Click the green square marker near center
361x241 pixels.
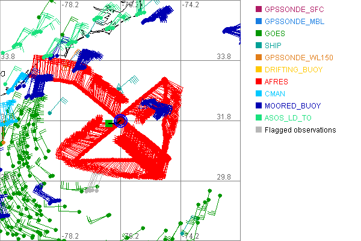pos(109,124)
